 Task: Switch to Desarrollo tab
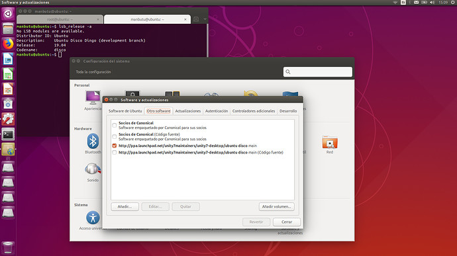click(288, 111)
